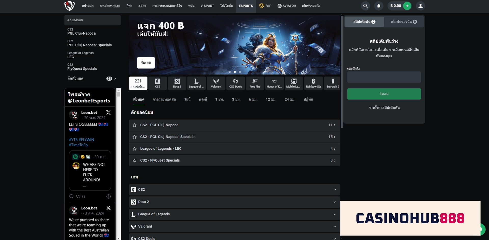The height and width of the screenshot is (240, 489).
Task: Open the Leon site logo home
Action: pos(69,6)
